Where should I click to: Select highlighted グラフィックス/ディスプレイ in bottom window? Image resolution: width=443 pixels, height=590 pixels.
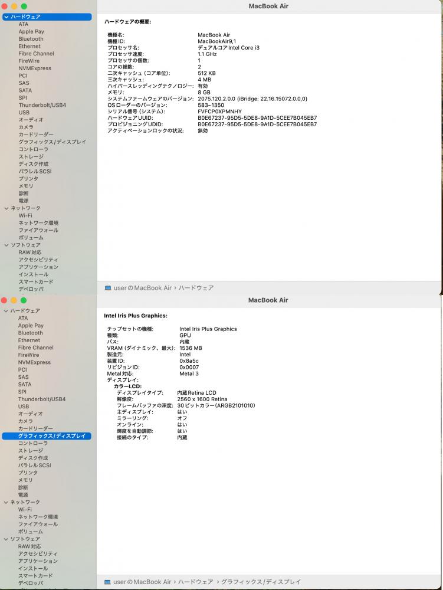pyautogui.click(x=47, y=436)
